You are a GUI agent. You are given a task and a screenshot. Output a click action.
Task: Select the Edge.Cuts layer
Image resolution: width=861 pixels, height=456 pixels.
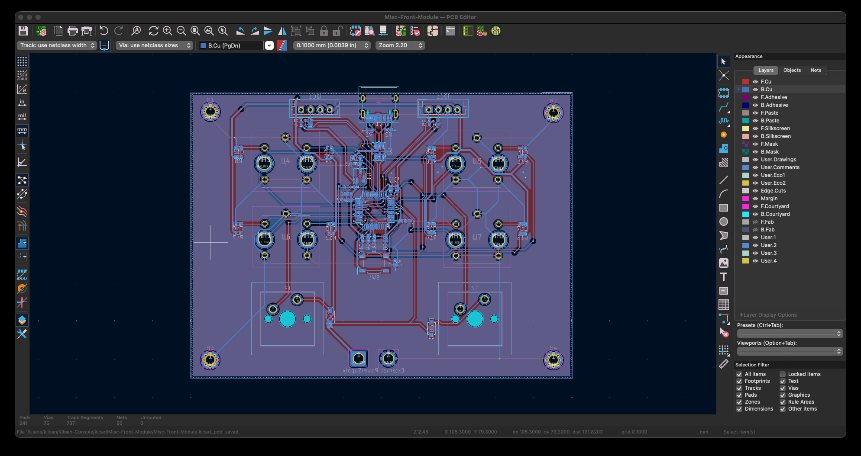773,191
